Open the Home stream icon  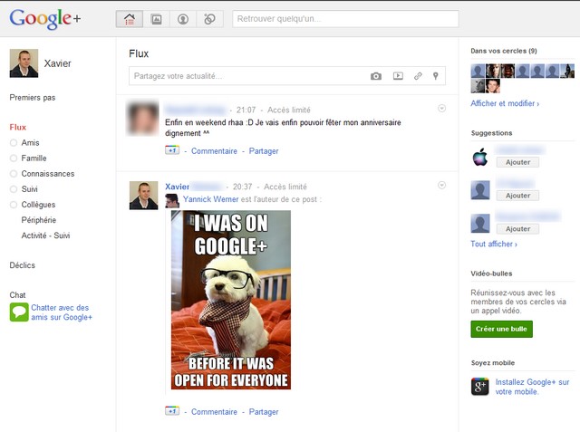(130, 19)
